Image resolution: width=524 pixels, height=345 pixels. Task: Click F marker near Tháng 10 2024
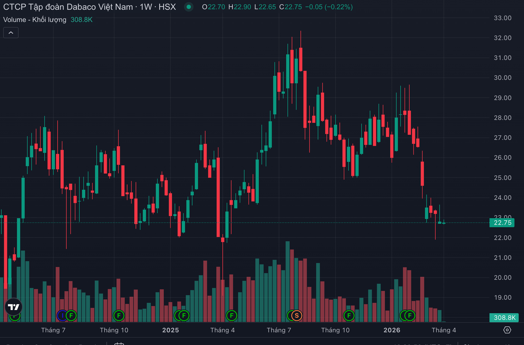[x=119, y=316]
